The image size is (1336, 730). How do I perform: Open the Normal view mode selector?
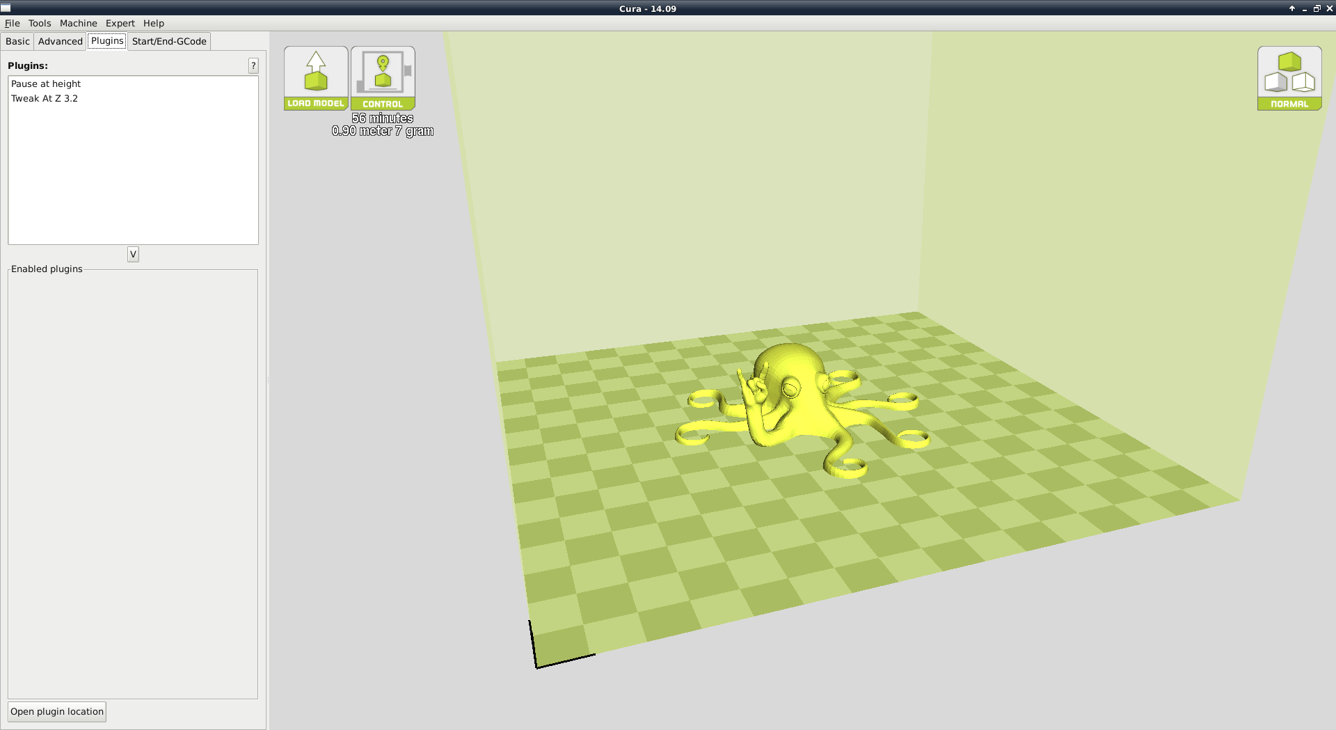click(1289, 78)
